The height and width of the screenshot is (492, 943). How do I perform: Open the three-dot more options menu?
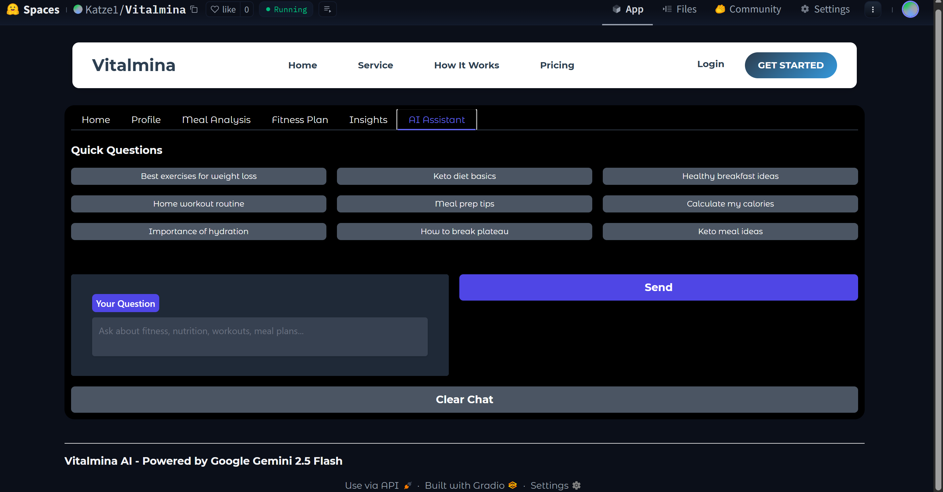(873, 10)
